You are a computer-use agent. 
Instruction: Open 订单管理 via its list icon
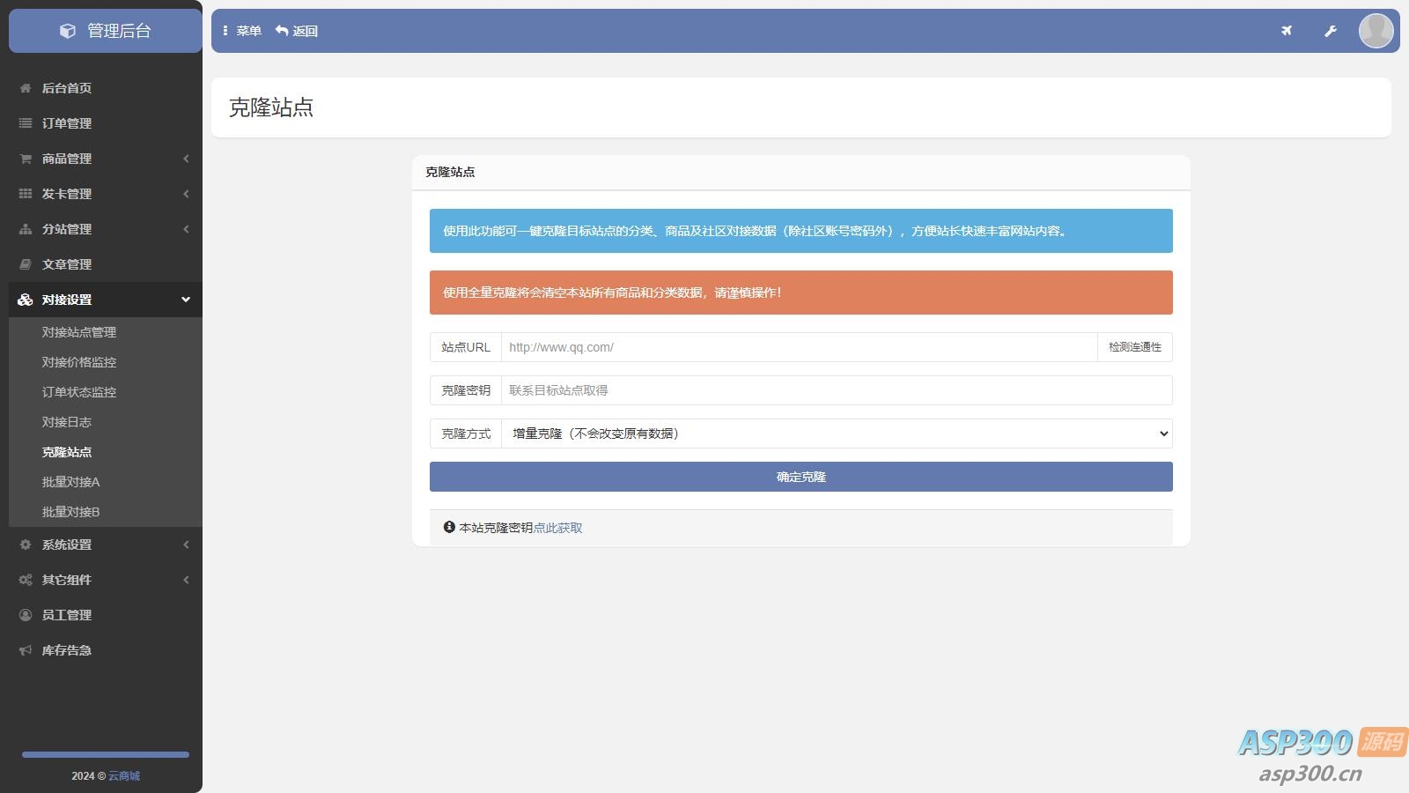click(26, 123)
